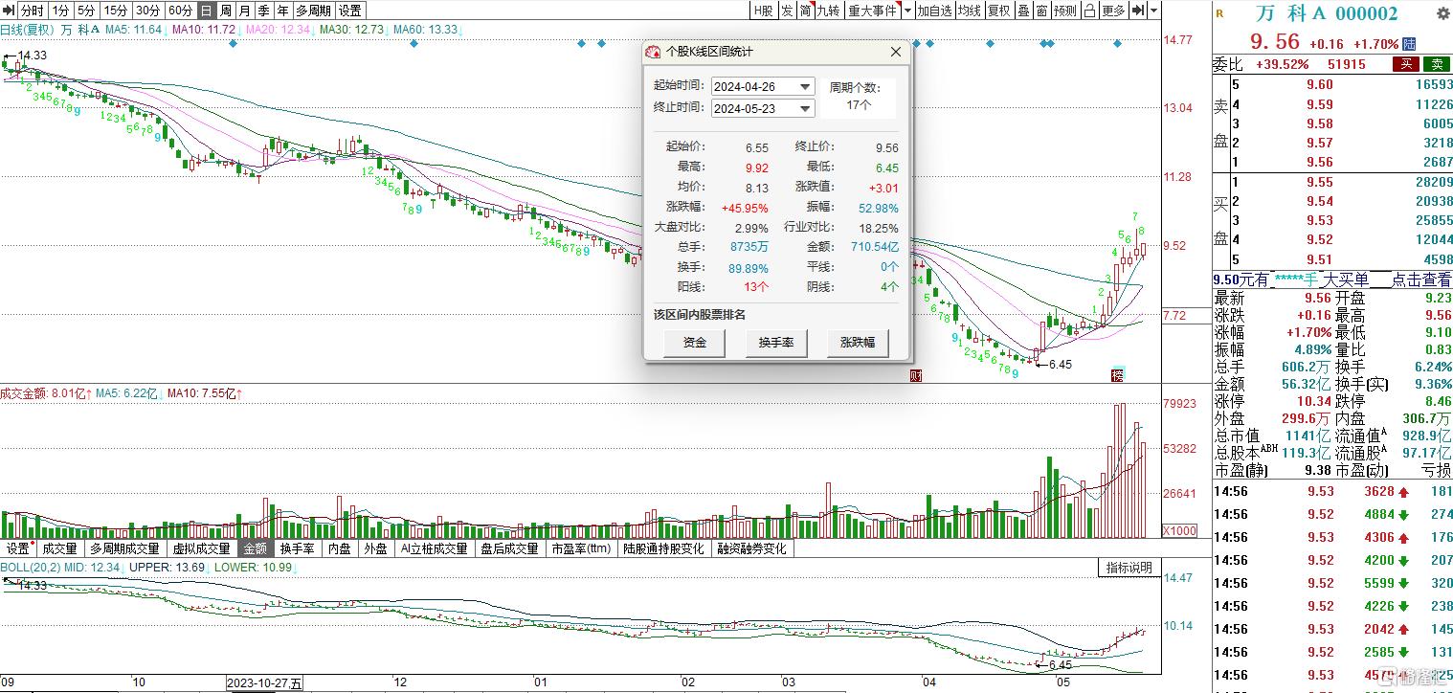Click the 融 margin badge beside the price change
This screenshot has height=693, width=1453.
point(1409,44)
